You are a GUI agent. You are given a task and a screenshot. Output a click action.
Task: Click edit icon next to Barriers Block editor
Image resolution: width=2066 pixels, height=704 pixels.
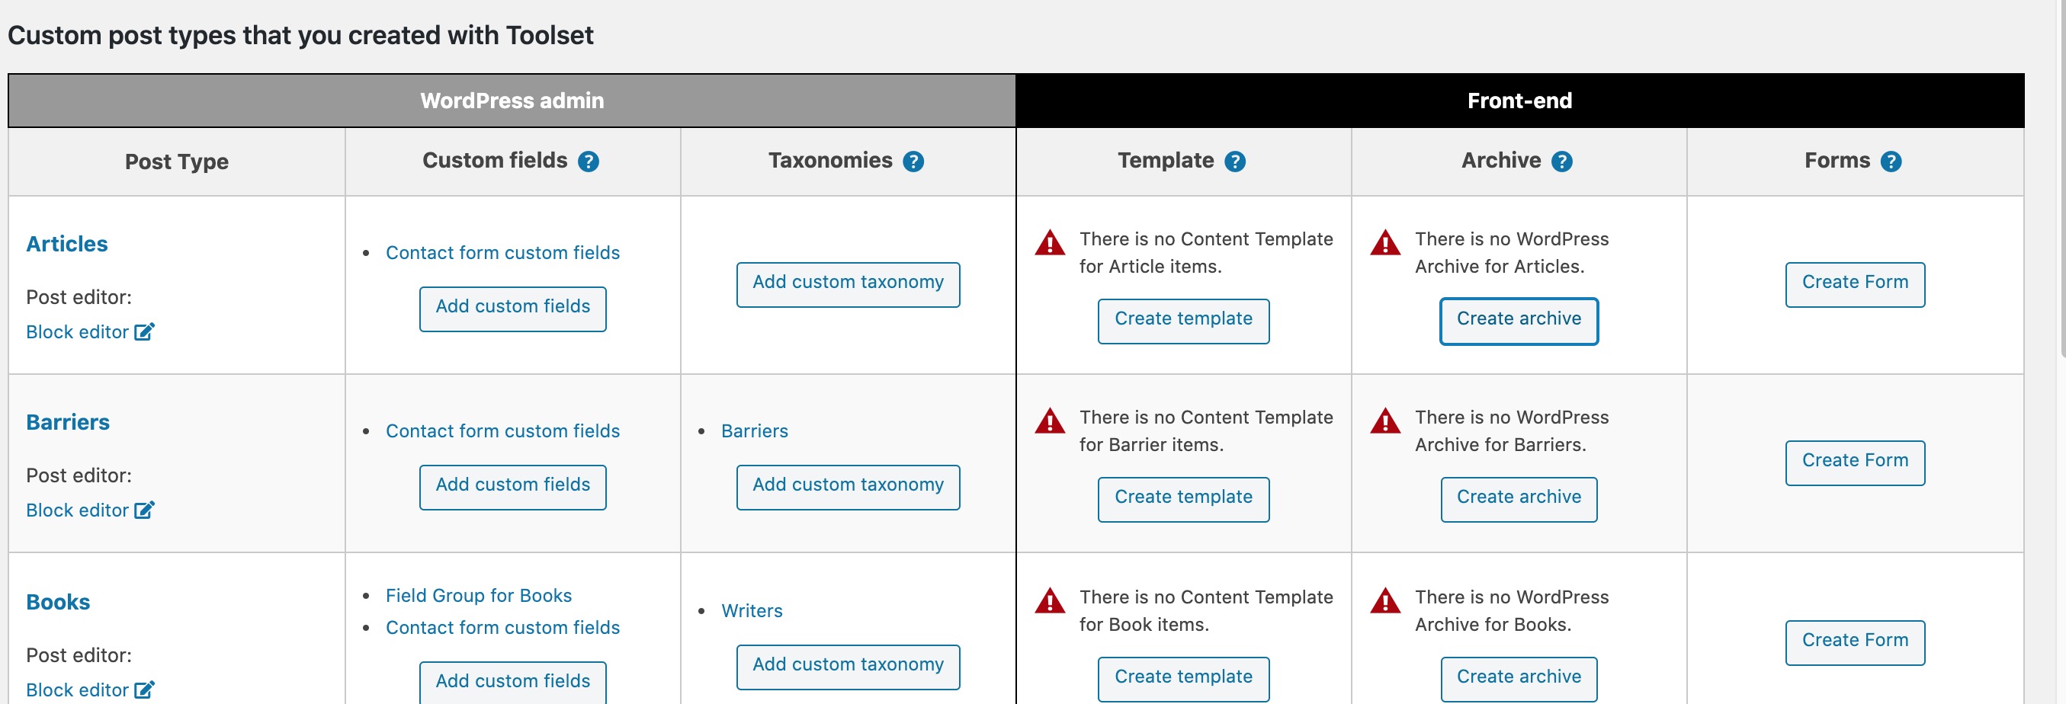click(144, 510)
